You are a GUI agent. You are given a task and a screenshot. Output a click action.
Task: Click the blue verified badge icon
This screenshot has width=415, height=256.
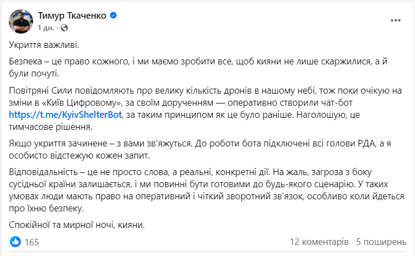point(113,17)
